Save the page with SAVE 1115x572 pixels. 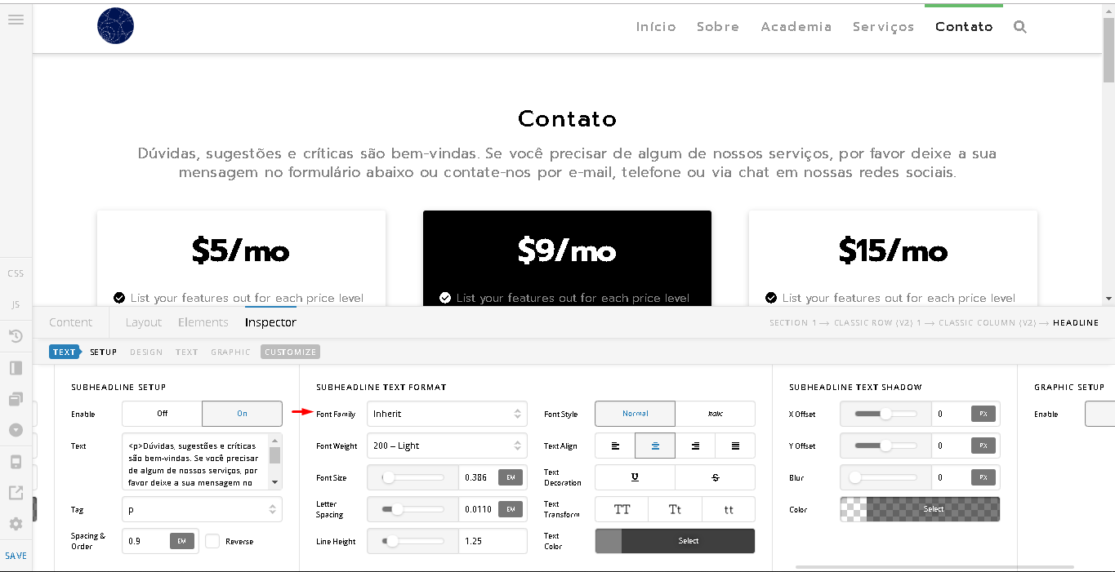[16, 556]
